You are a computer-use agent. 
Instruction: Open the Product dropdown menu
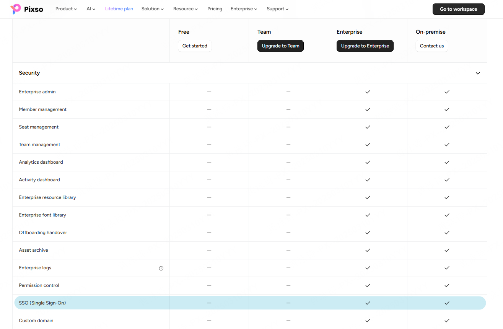click(66, 9)
